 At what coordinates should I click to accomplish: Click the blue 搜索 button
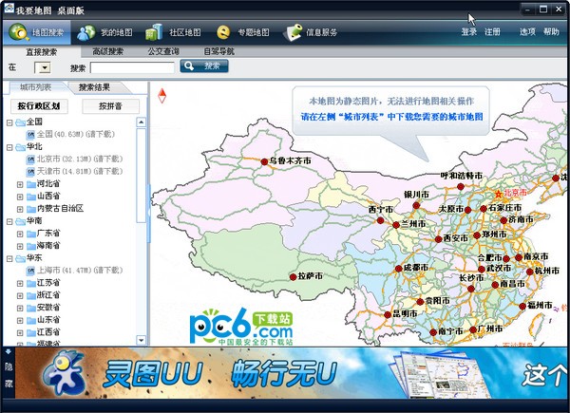tap(204, 66)
